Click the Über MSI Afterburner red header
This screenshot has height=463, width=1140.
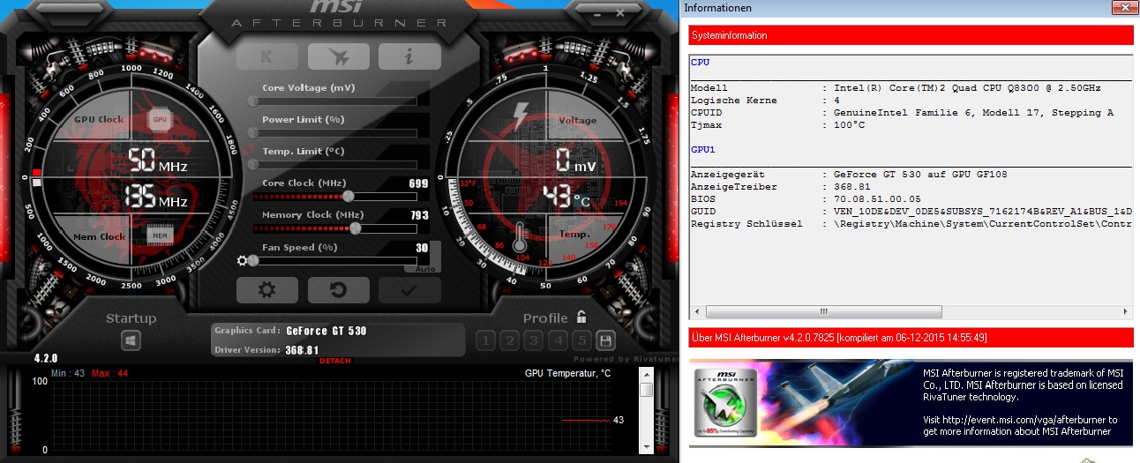[911, 338]
